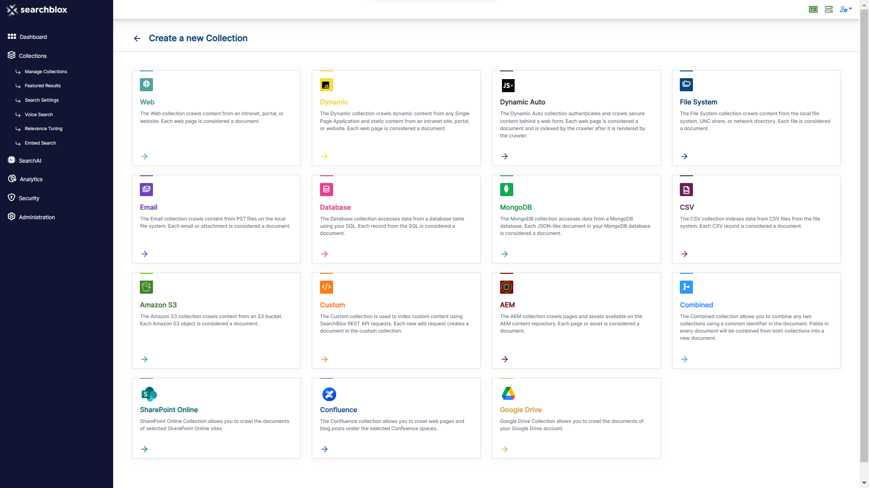Go back using the left arrow
Image resolution: width=869 pixels, height=488 pixels.
(137, 38)
